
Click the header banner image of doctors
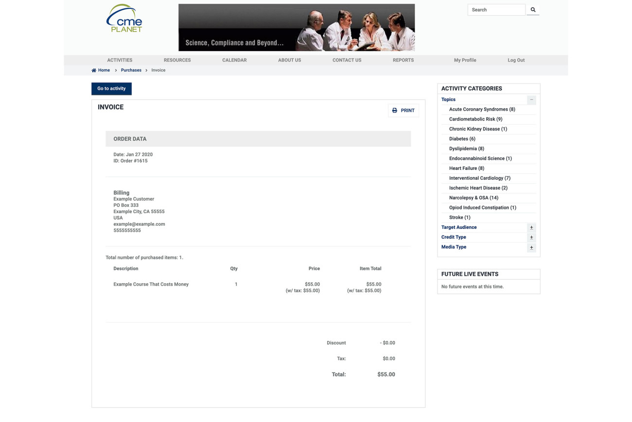pyautogui.click(x=296, y=28)
